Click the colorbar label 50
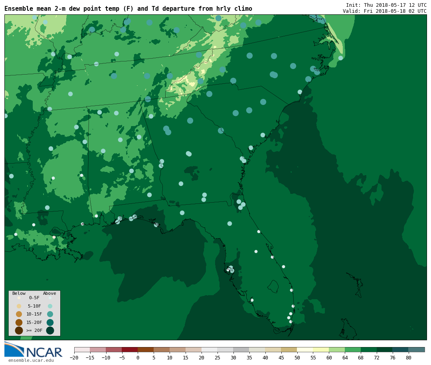 click(x=297, y=357)
